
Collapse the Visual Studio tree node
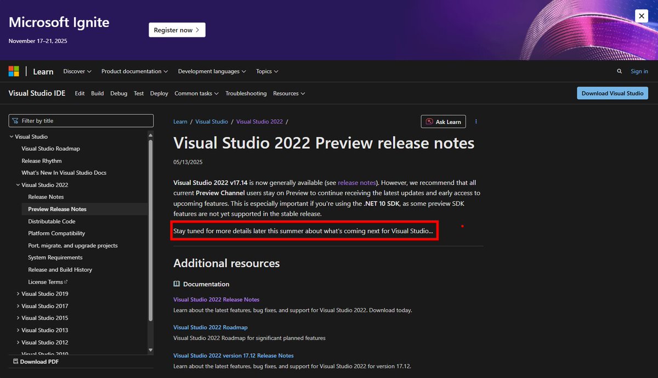12,137
